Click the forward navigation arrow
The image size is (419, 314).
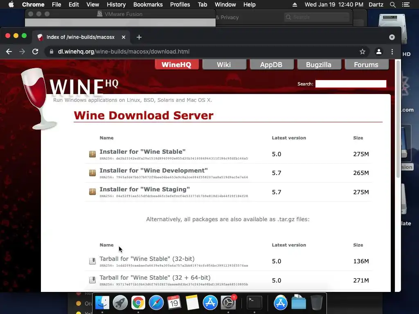22,52
